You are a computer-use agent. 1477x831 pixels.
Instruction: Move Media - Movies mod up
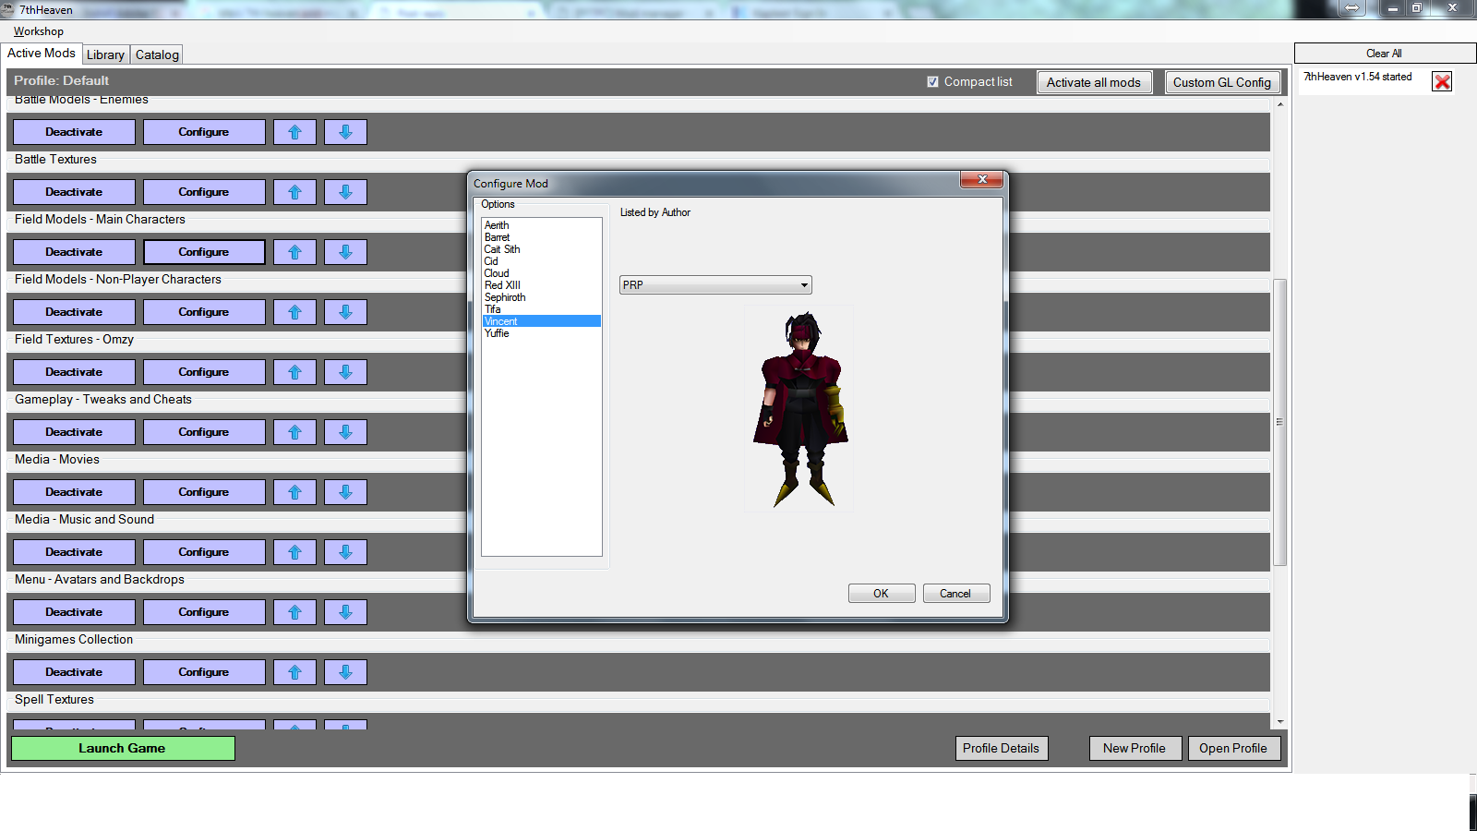pos(294,492)
